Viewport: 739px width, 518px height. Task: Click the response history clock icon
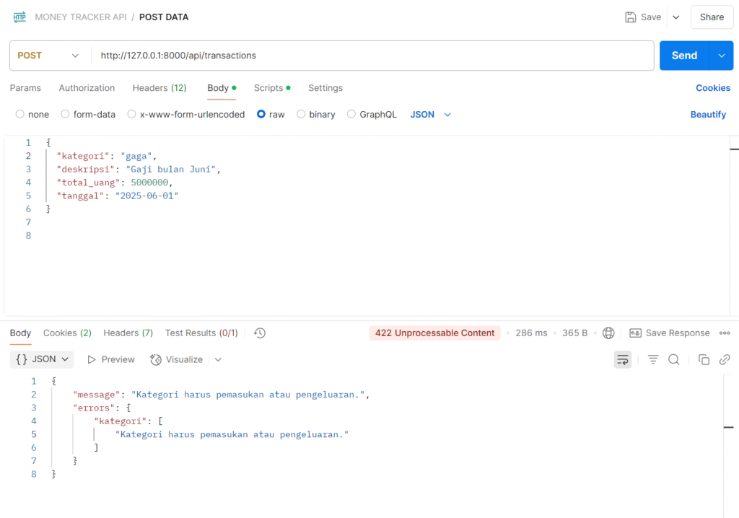coord(260,333)
